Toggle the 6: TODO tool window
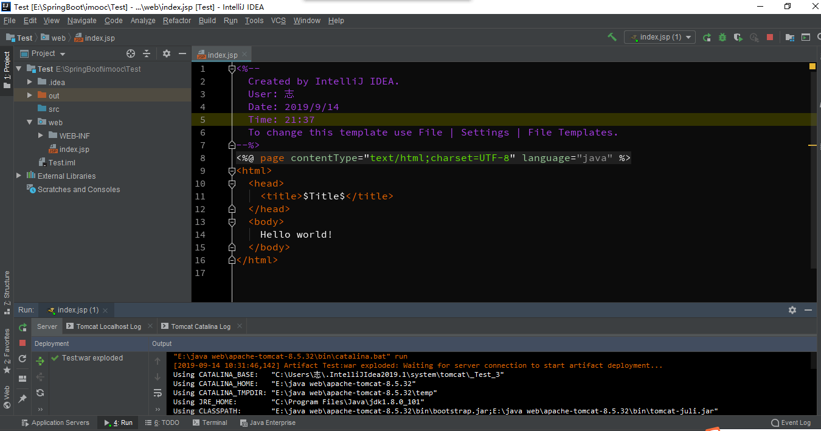The image size is (821, 431). (x=162, y=423)
